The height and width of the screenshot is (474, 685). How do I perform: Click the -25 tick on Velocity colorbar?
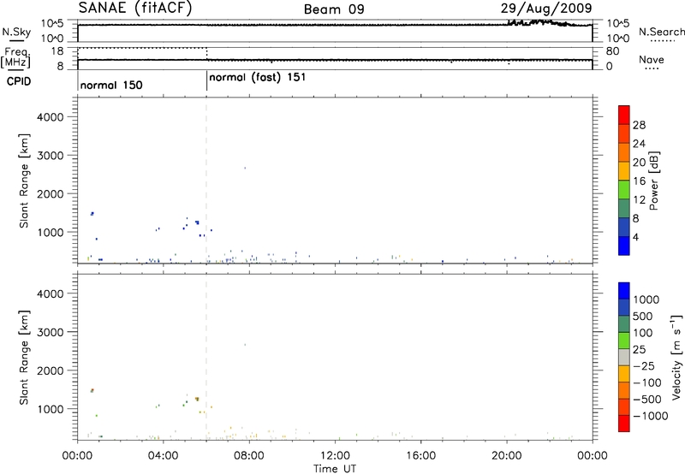[644, 366]
